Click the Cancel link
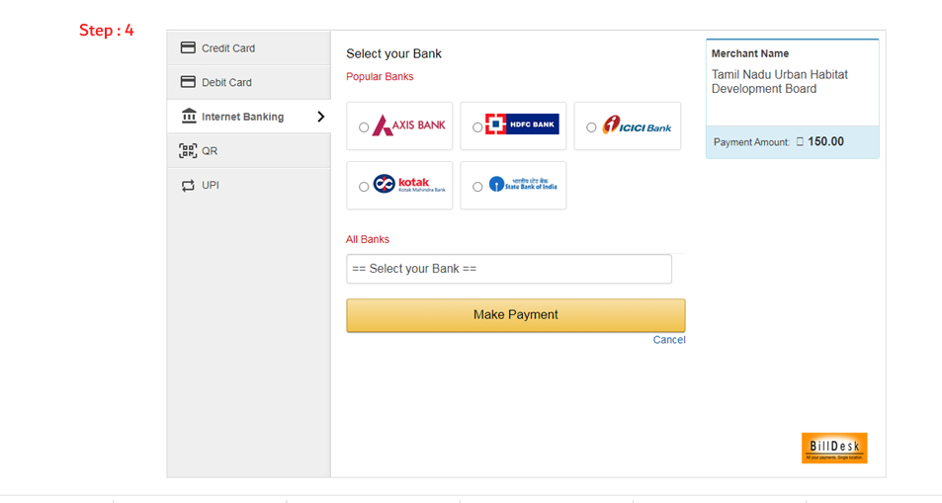 point(668,340)
